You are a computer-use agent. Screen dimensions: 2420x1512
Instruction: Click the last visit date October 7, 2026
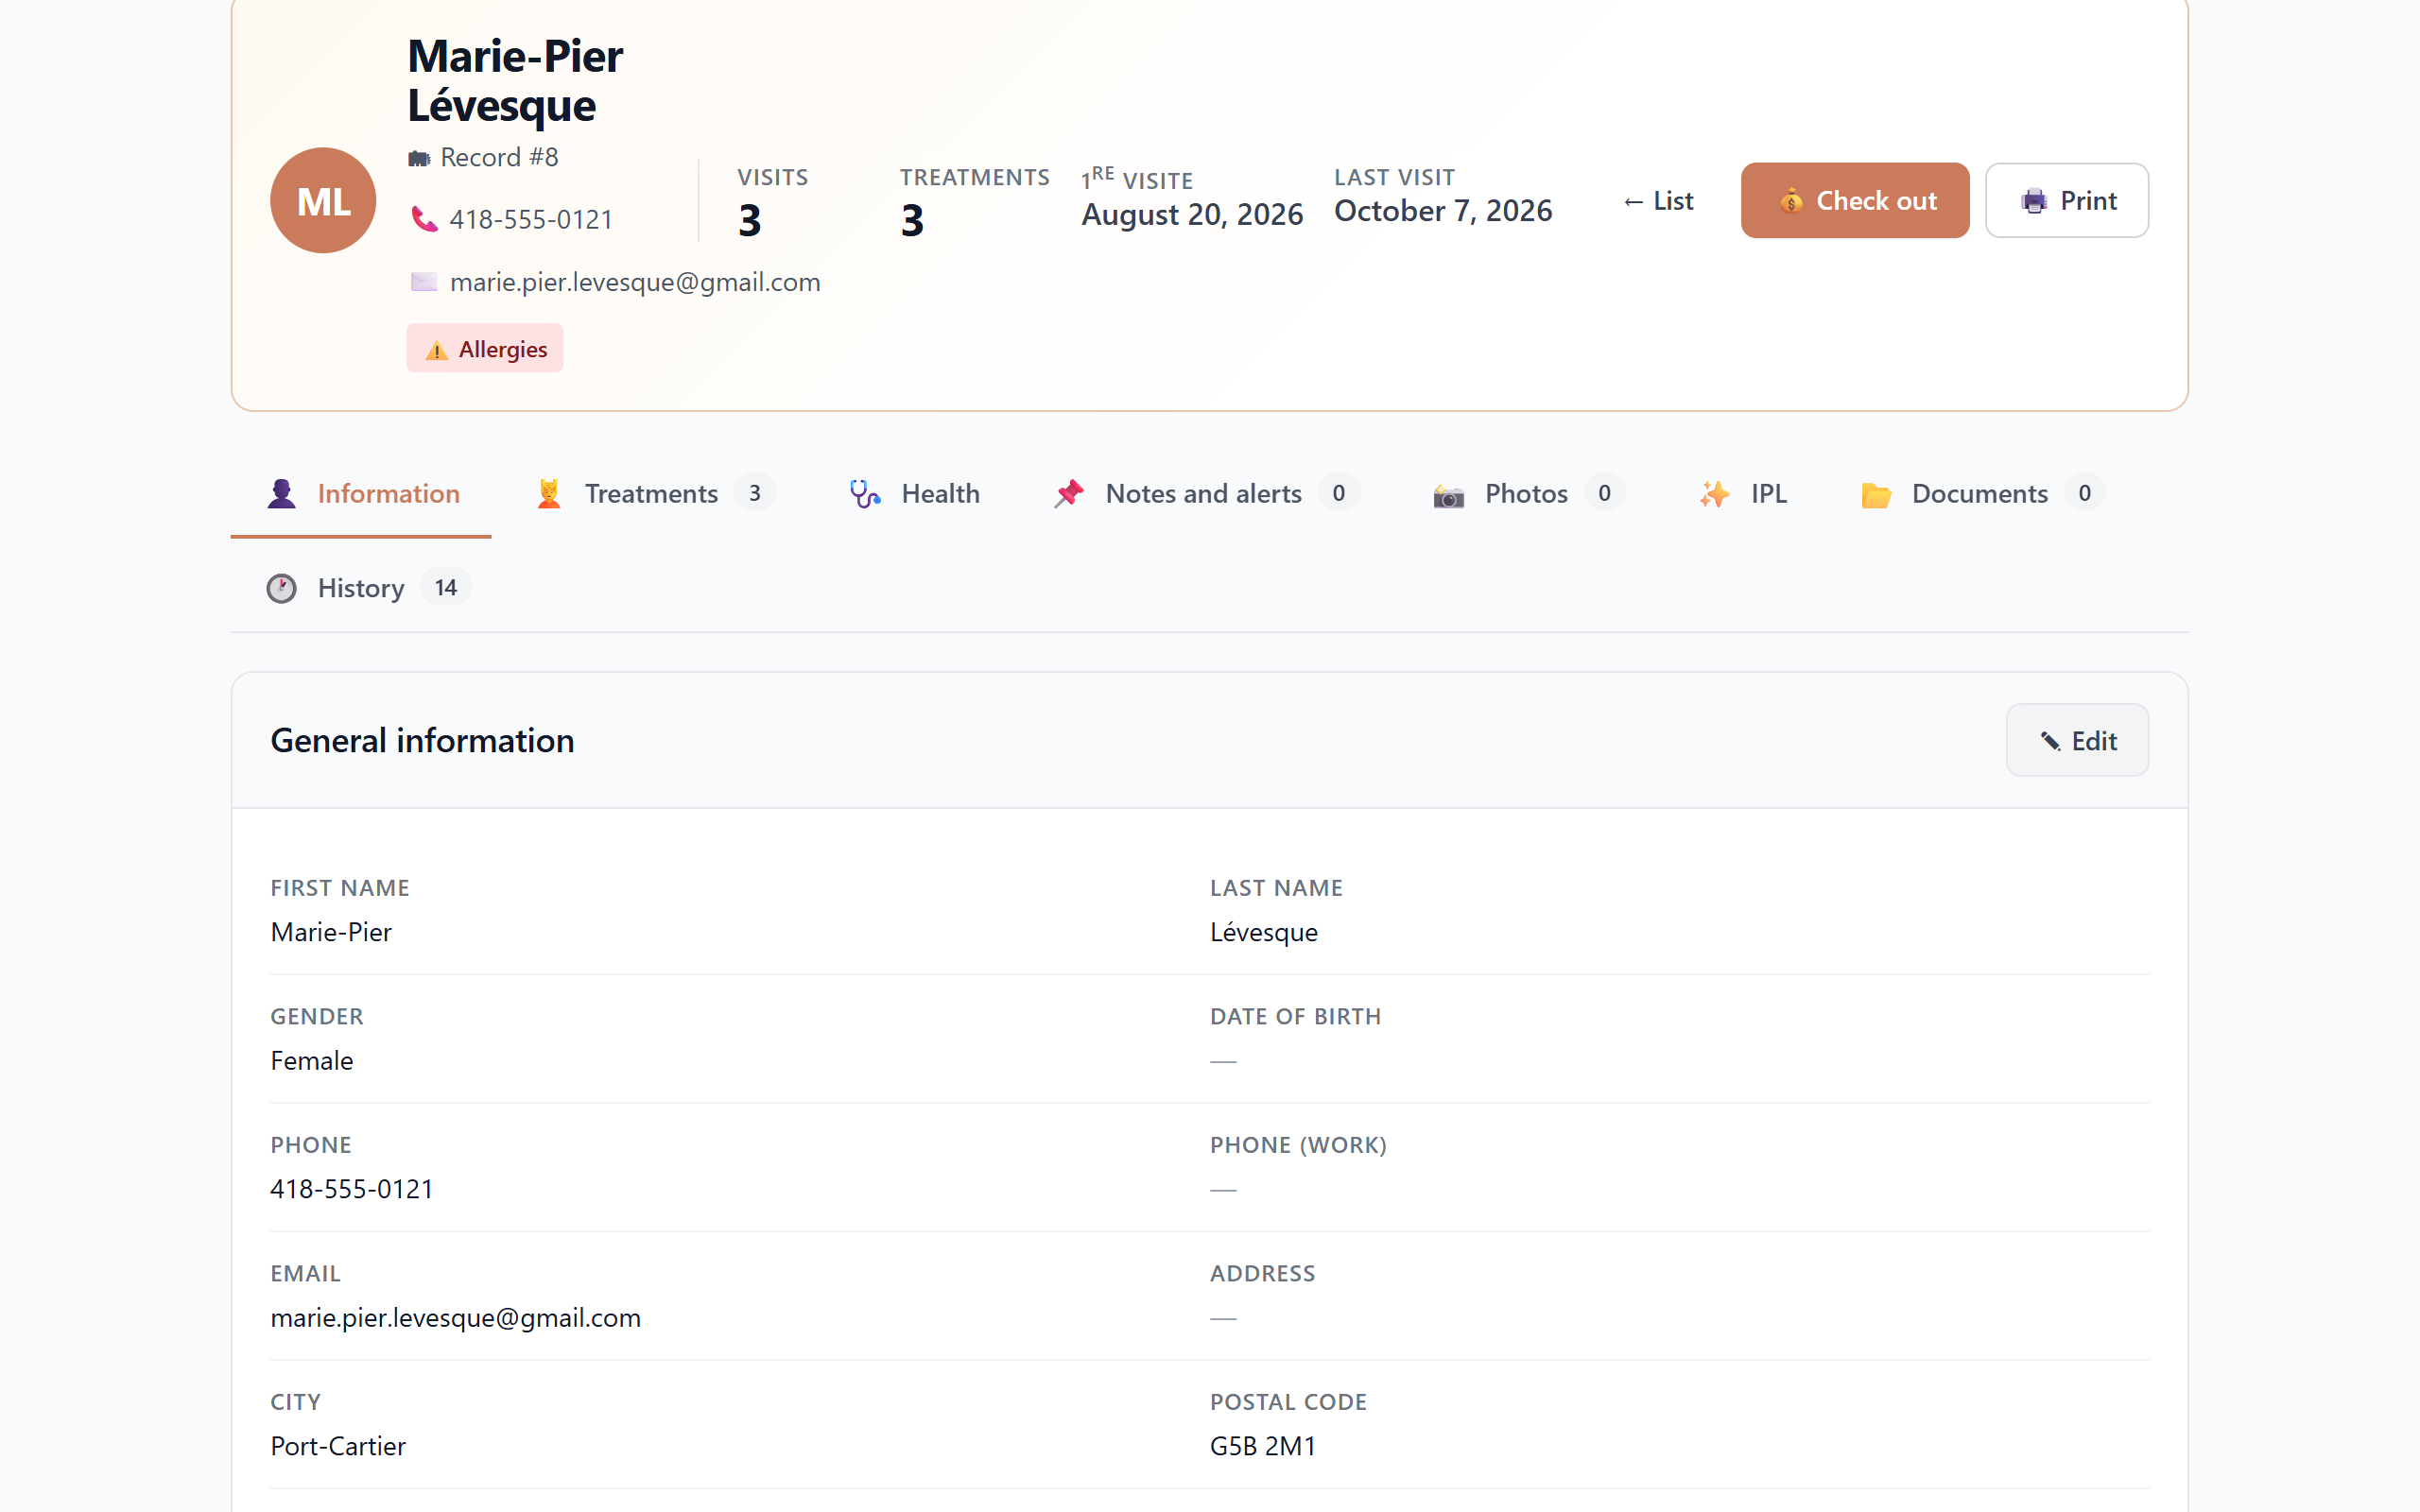point(1443,211)
